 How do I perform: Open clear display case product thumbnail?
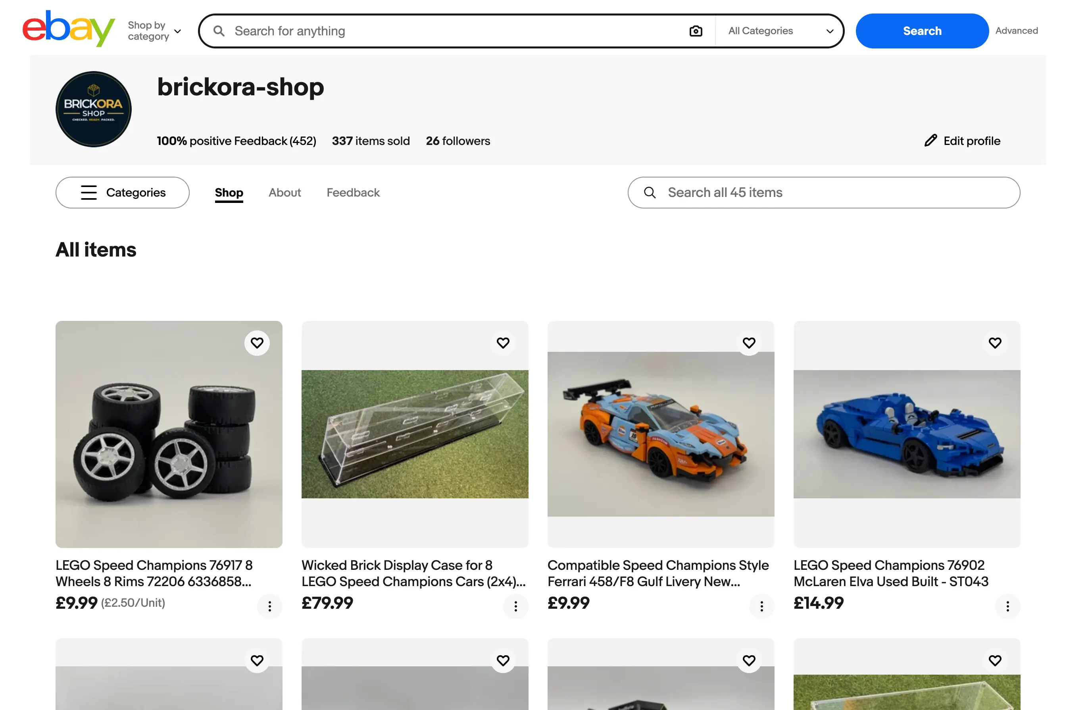click(415, 434)
